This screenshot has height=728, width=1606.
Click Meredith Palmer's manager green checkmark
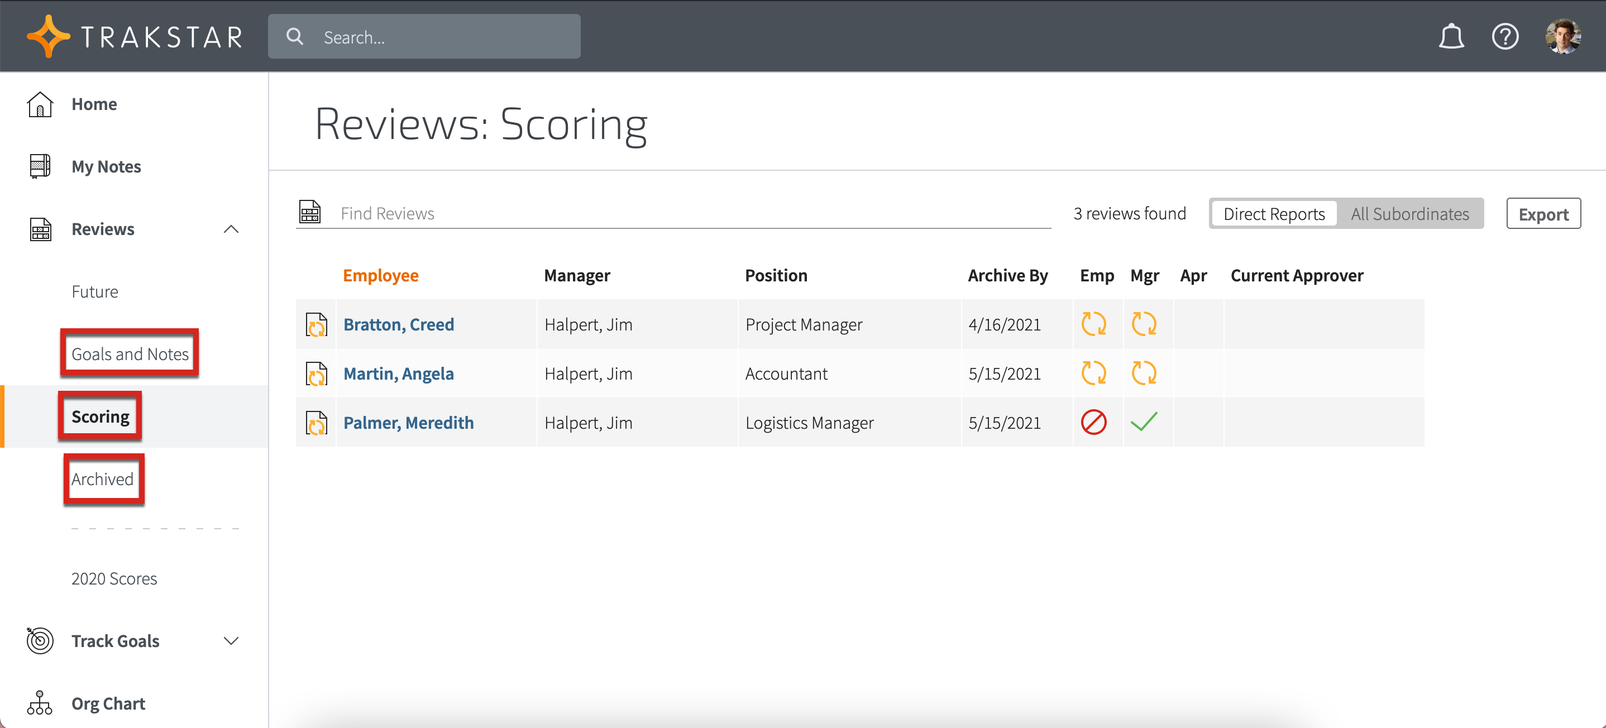[x=1144, y=423]
